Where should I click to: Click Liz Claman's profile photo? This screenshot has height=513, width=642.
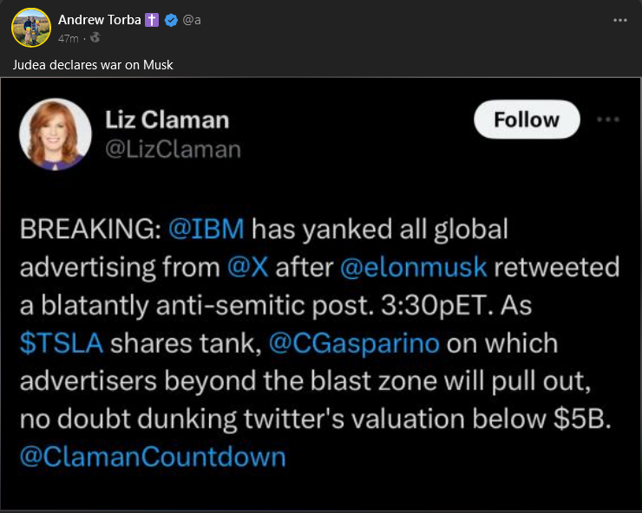[x=56, y=134]
